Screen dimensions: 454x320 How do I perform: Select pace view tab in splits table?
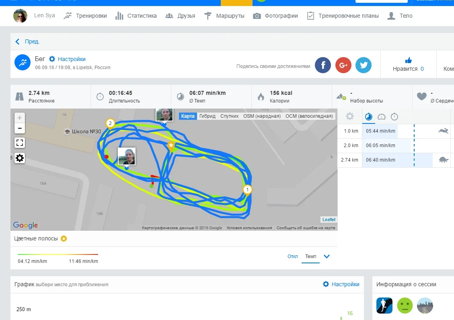[x=369, y=117]
